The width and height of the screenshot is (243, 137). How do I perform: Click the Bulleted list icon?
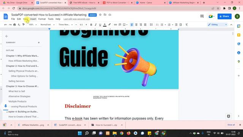pyautogui.click(x=162, y=25)
